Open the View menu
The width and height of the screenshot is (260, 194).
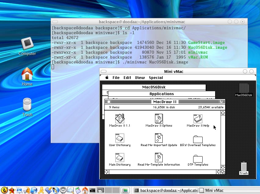pos(140,77)
